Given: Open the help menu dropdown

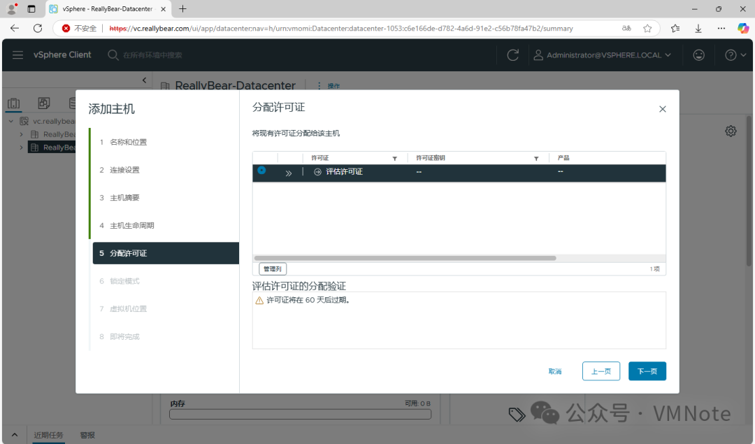Looking at the screenshot, I should tap(735, 55).
